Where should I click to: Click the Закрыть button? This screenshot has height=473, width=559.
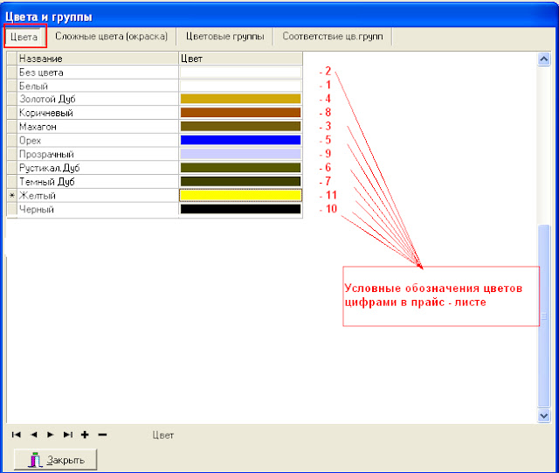[55, 459]
